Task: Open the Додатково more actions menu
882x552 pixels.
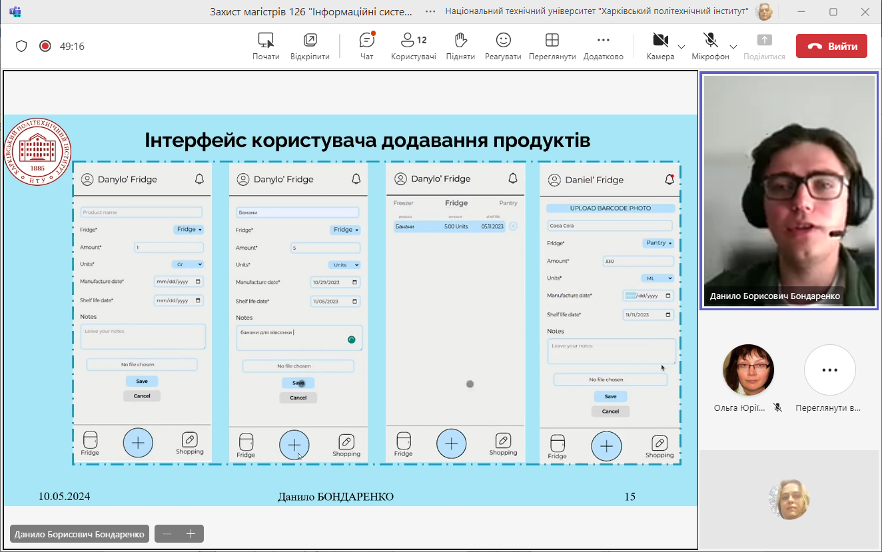Action: [x=603, y=46]
